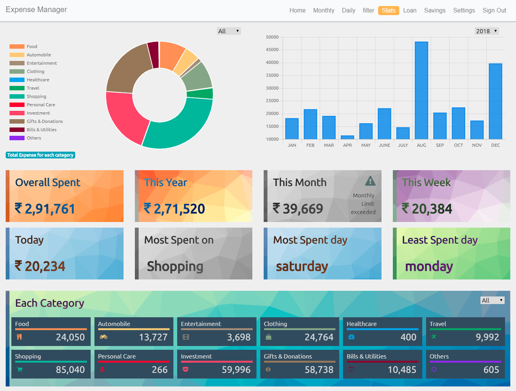Click the This Week card
Screen dimensions: 516x391
point(452,196)
